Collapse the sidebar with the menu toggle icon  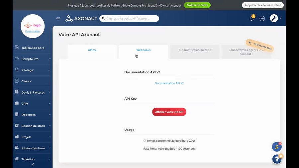click(x=58, y=18)
